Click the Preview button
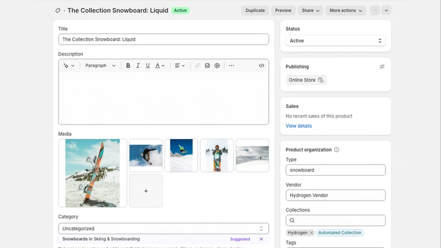Image resolution: width=441 pixels, height=248 pixels. [x=283, y=10]
